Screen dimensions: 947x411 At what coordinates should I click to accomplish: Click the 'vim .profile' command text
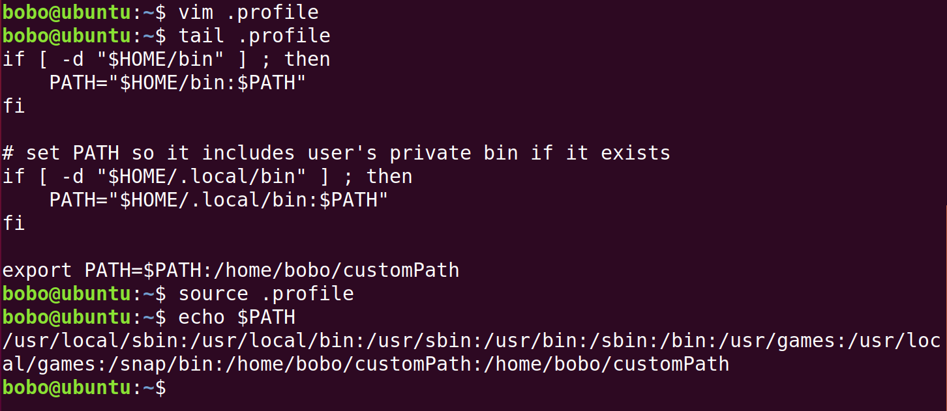[248, 12]
